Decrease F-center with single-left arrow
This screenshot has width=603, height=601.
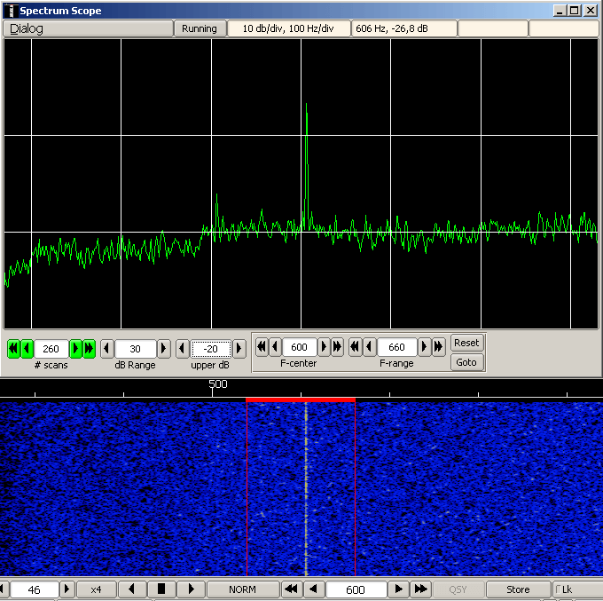(x=275, y=347)
